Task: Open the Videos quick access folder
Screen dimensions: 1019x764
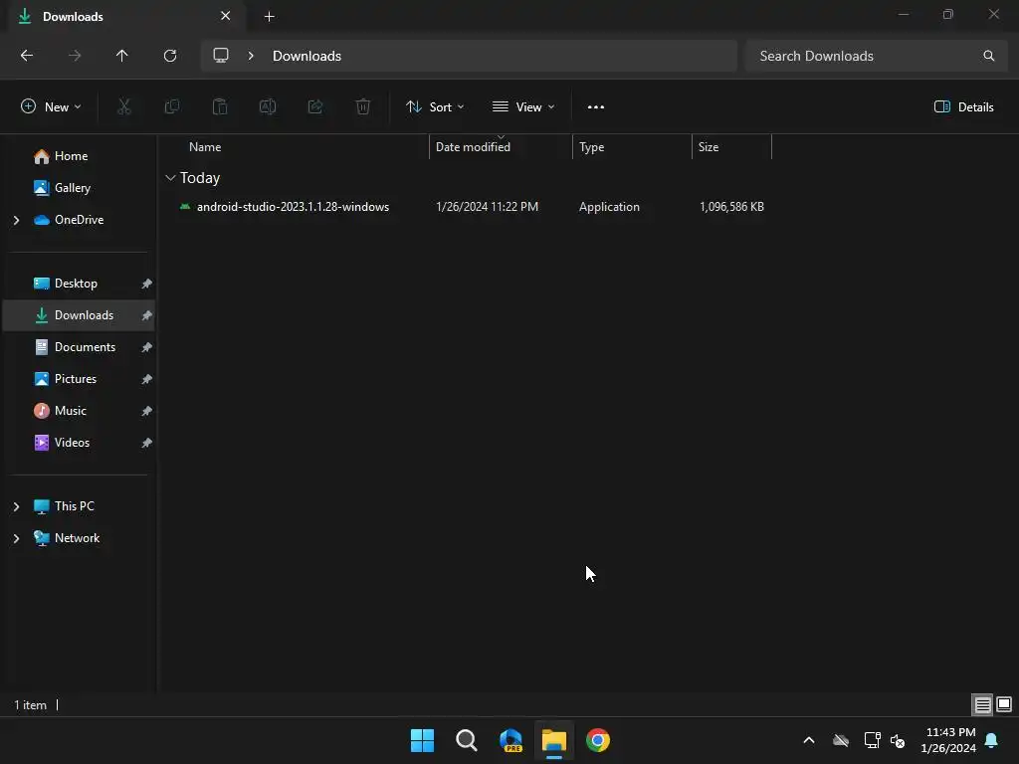Action: tap(72, 443)
